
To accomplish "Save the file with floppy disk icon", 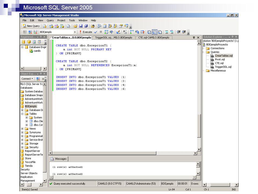I will point(81,26).
